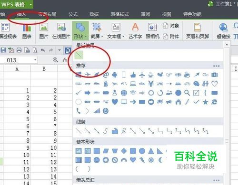Select the triangle in 基本形状
Image resolution: width=238 pixels, height=185 pixels.
coord(151,151)
